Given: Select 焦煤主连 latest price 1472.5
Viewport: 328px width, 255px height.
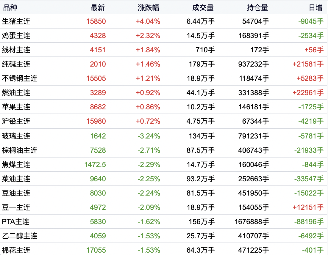Looking at the screenshot, I should [95, 165].
